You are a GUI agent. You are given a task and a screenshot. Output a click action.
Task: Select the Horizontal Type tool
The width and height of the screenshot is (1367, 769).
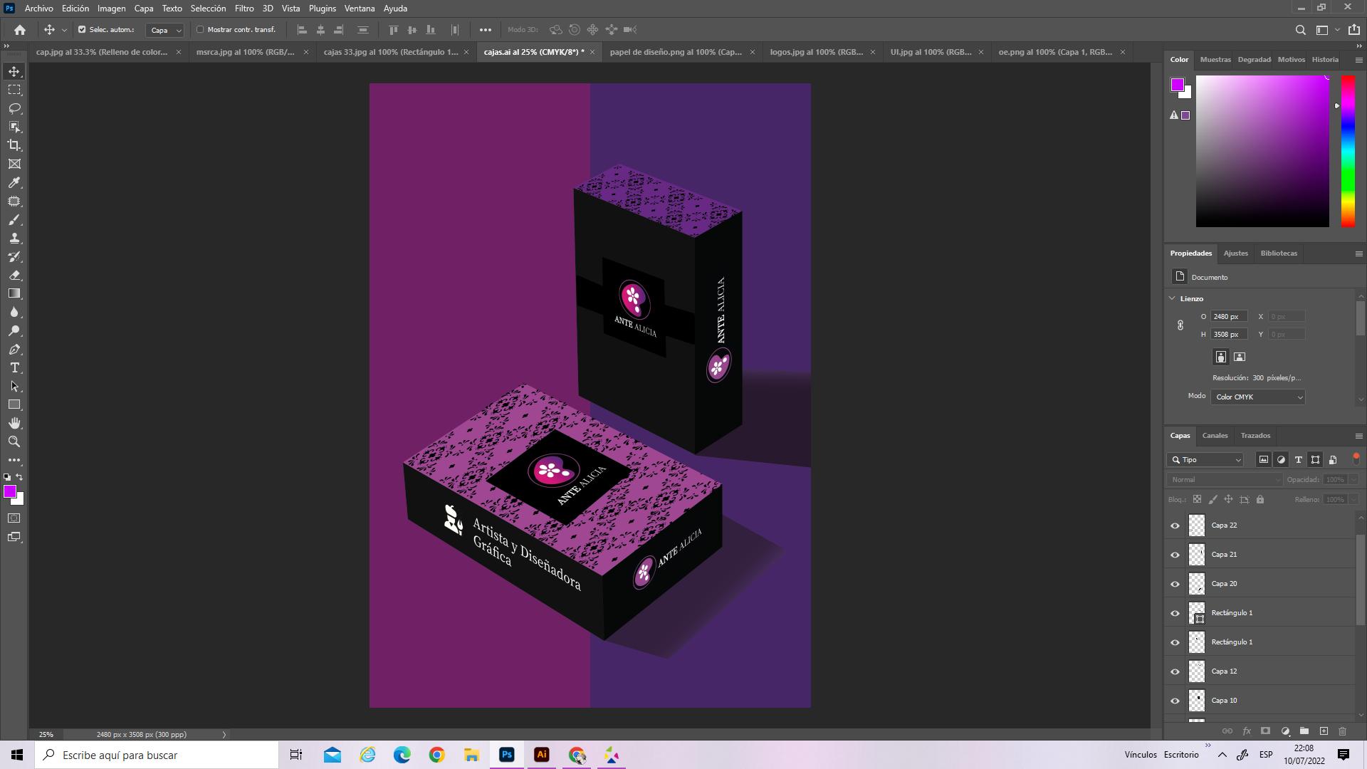(x=14, y=368)
